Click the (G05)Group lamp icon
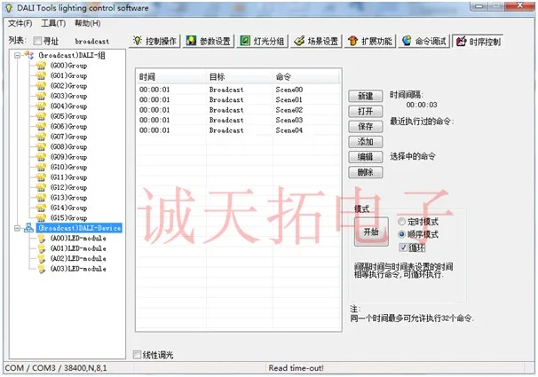This screenshot has height=377, width=538. tap(41, 116)
